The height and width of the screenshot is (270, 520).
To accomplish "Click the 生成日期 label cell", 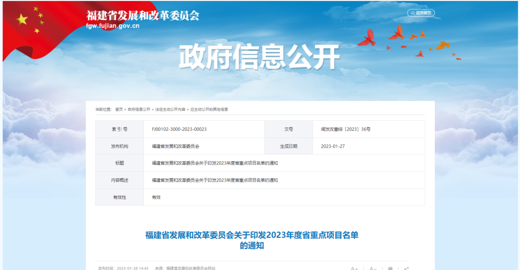I will tap(288, 146).
